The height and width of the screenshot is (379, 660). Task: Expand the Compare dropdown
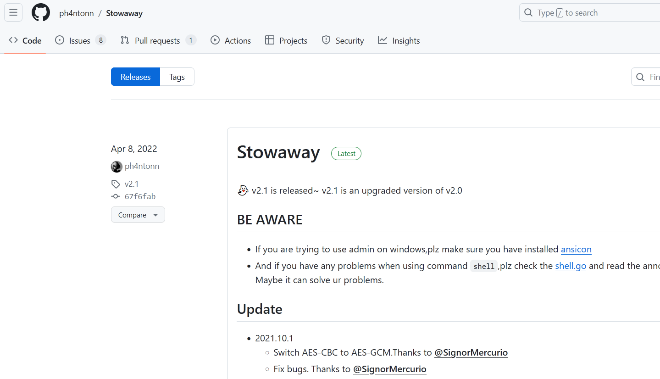(x=138, y=215)
